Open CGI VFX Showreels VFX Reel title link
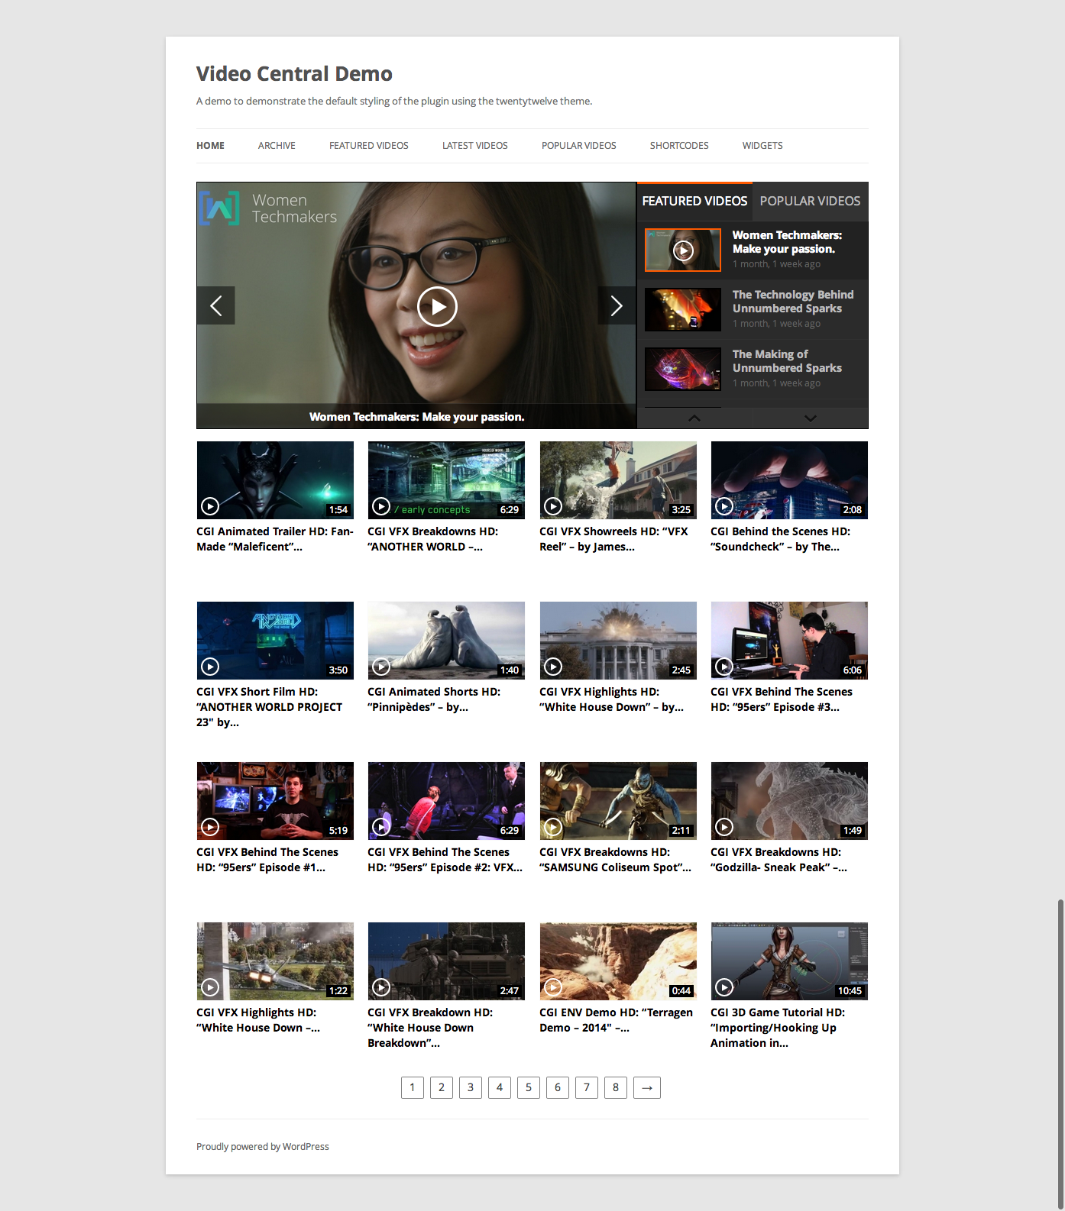Image resolution: width=1065 pixels, height=1211 pixels. [613, 539]
